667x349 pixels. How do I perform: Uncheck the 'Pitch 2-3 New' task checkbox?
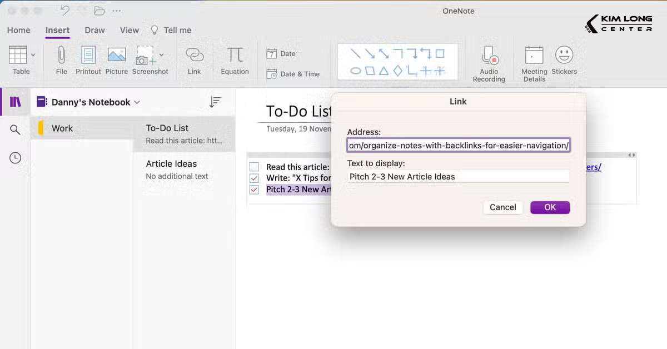(x=255, y=190)
